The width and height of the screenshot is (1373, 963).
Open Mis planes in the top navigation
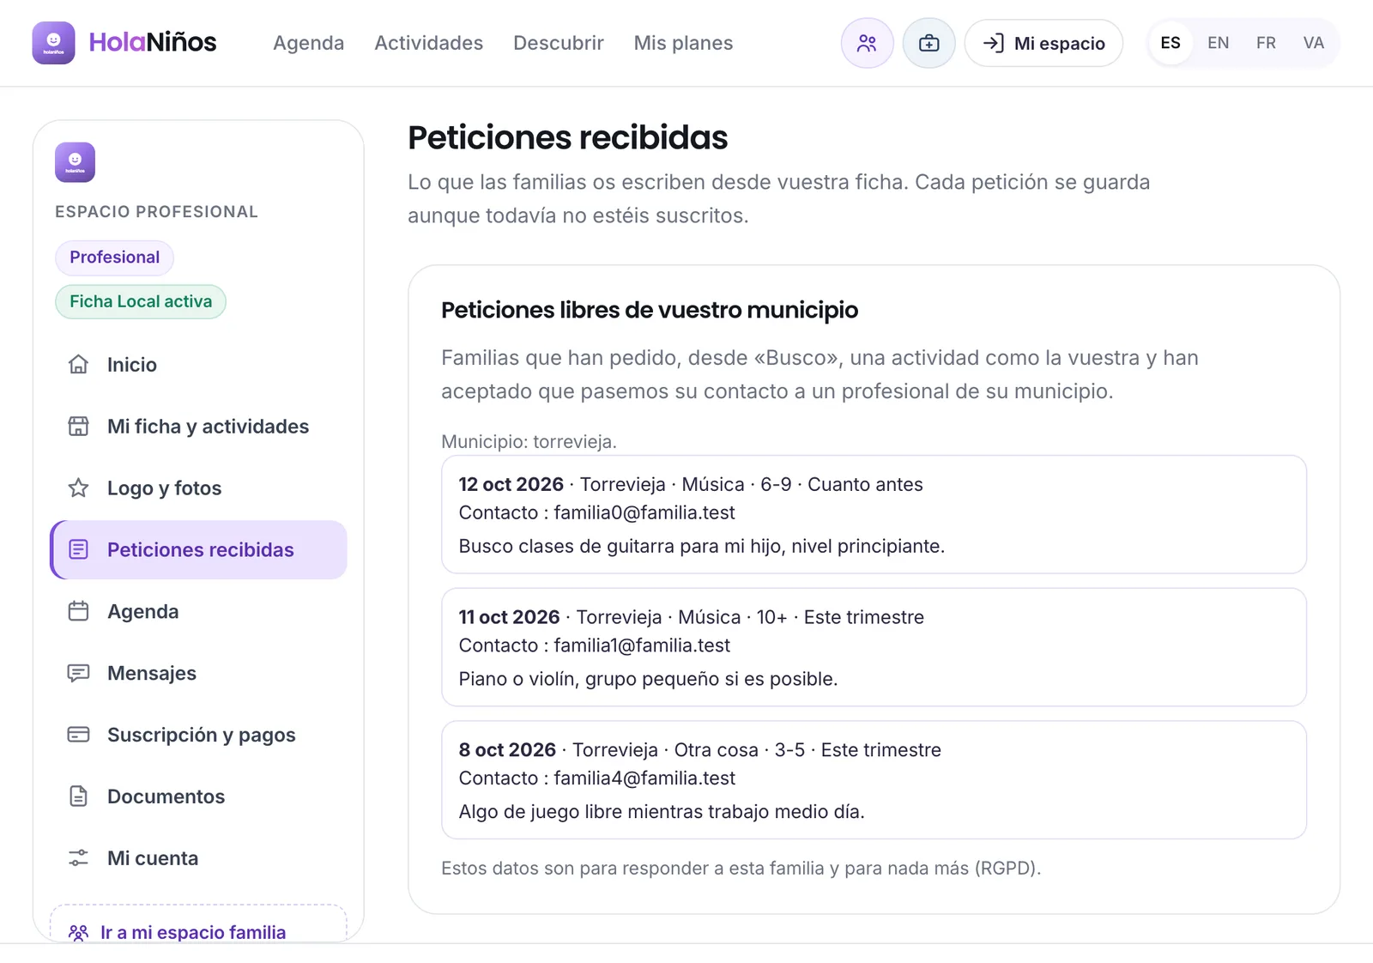683,43
